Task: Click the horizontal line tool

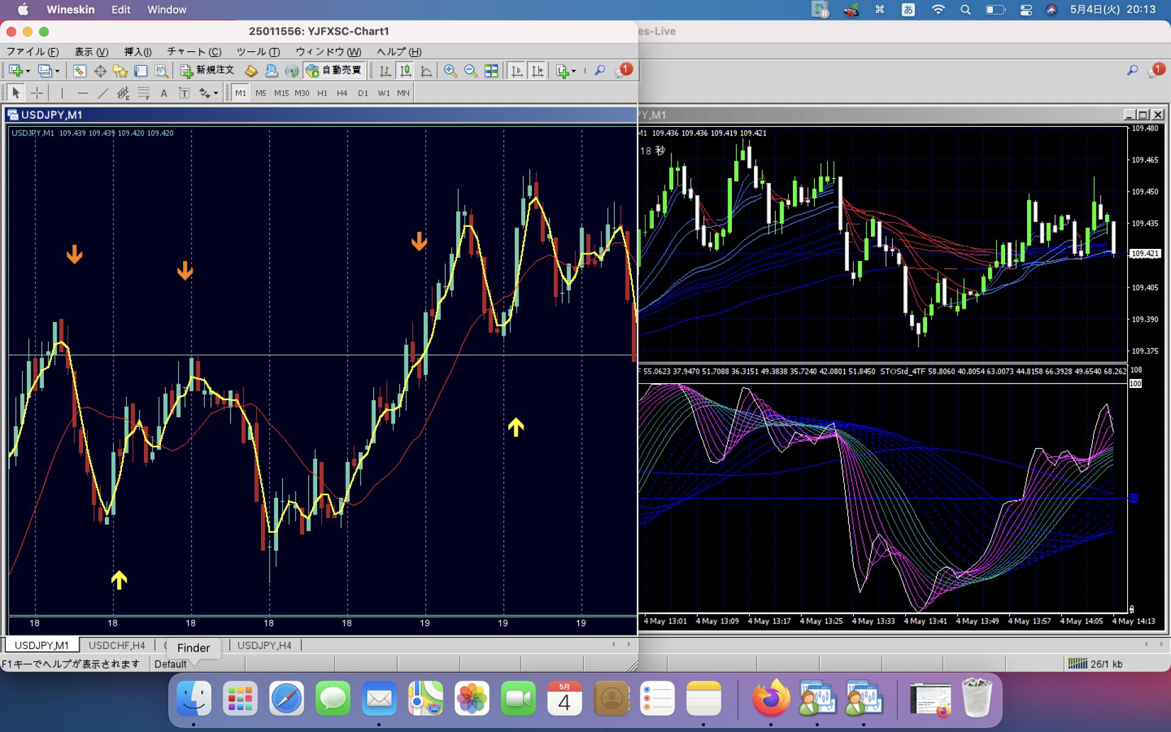Action: pos(83,93)
